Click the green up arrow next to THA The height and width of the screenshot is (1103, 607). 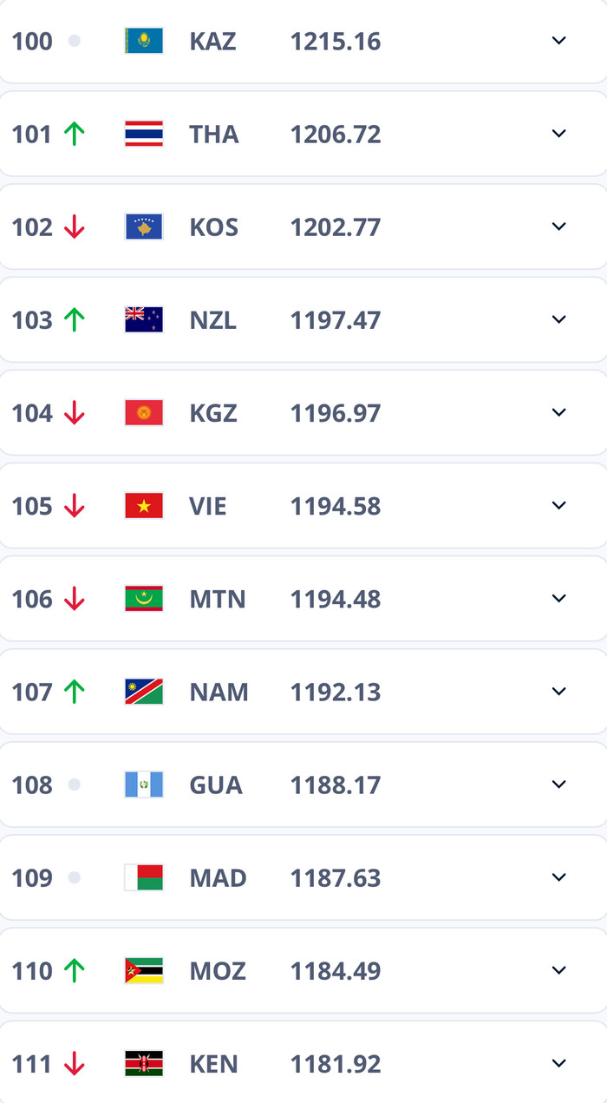pos(76,134)
